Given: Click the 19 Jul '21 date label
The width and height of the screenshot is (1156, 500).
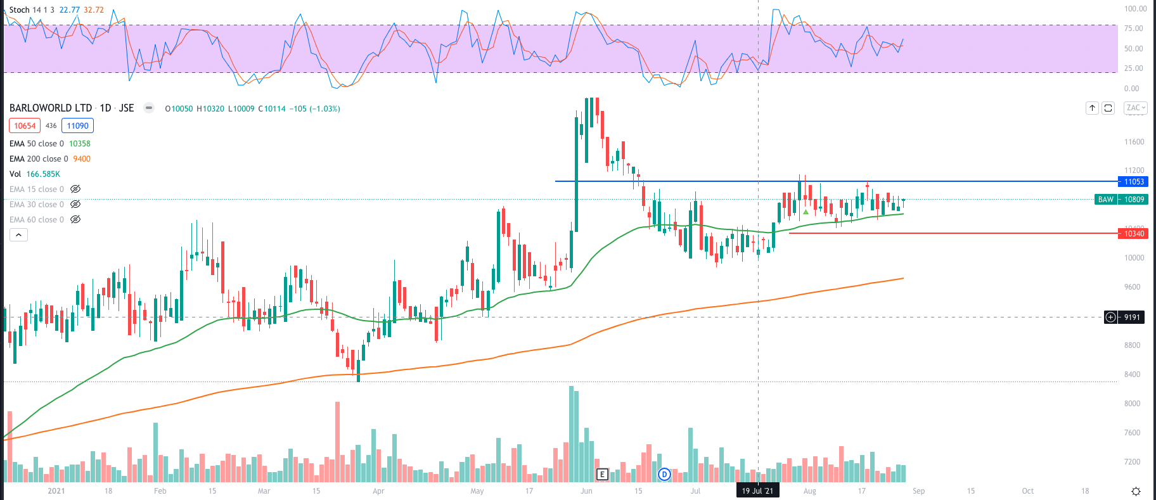Looking at the screenshot, I should [757, 490].
